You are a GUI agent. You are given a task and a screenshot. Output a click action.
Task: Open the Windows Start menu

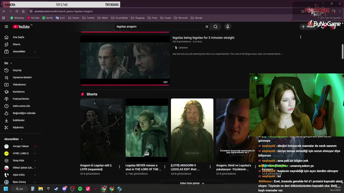click(6, 189)
